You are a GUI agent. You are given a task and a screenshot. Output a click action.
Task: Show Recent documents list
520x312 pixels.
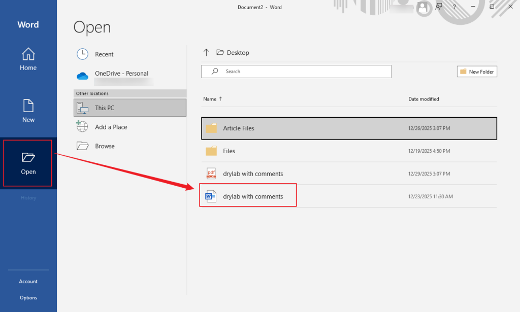[104, 54]
